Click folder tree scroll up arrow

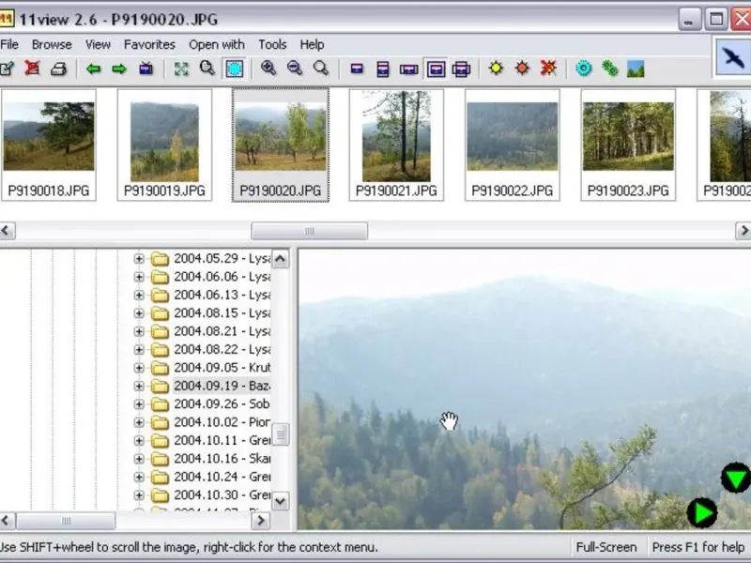pos(281,259)
